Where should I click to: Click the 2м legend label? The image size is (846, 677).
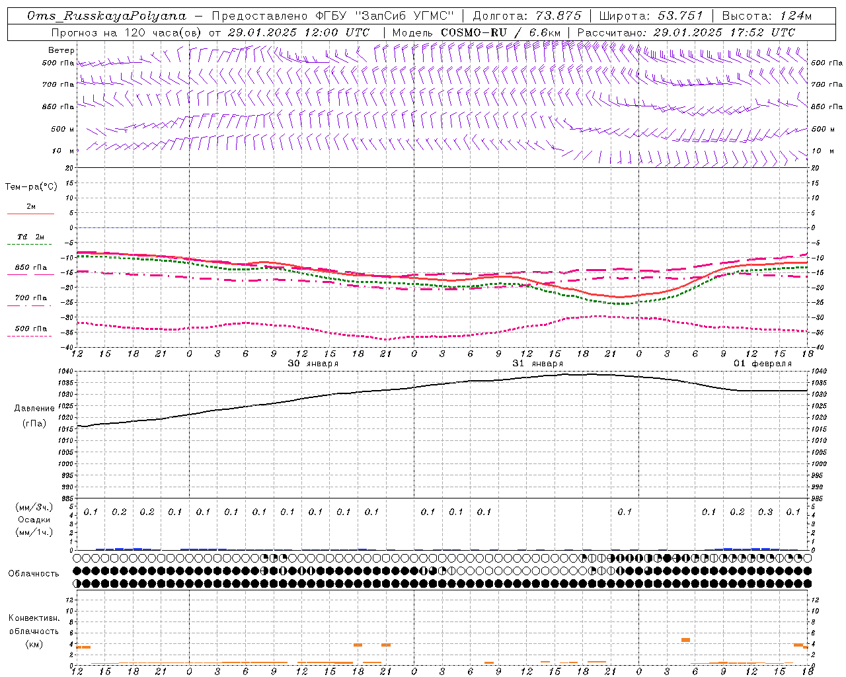point(31,207)
